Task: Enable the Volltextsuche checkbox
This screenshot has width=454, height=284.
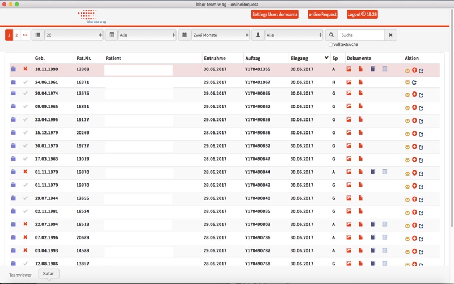Action: click(330, 44)
